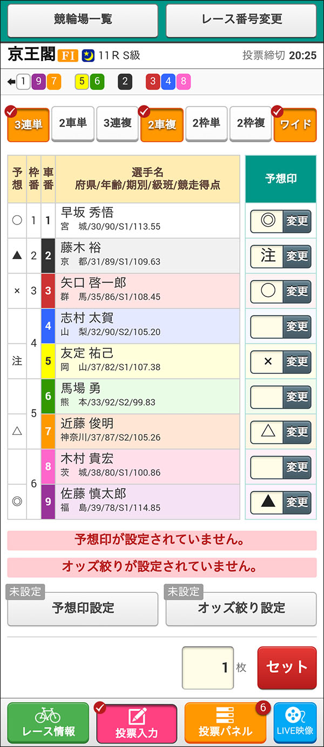Viewport: 324px width, 747px height.
Task: Enable the 2車単 bet type
Action: click(x=72, y=123)
